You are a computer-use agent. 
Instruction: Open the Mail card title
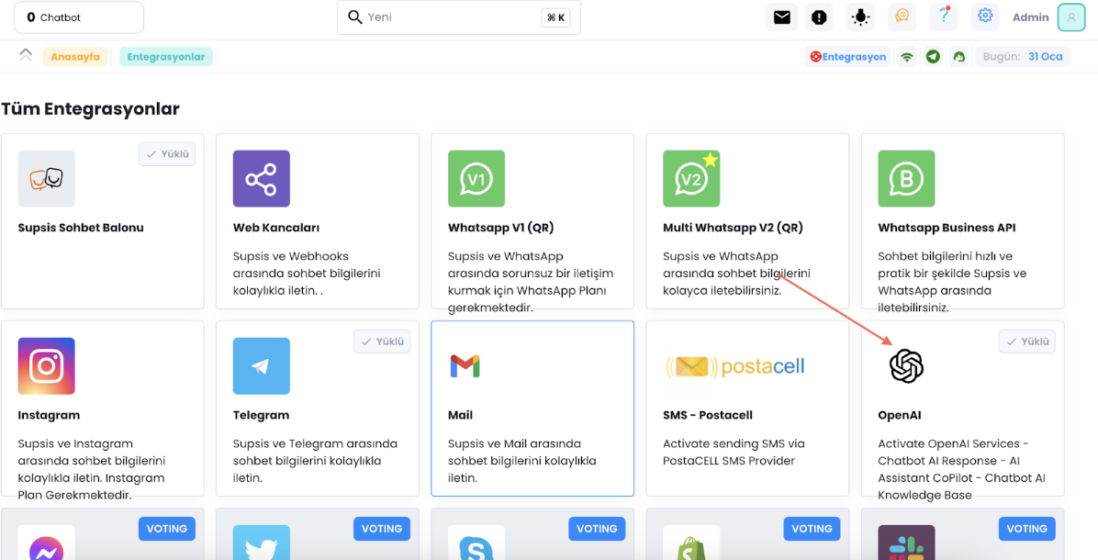tap(460, 415)
